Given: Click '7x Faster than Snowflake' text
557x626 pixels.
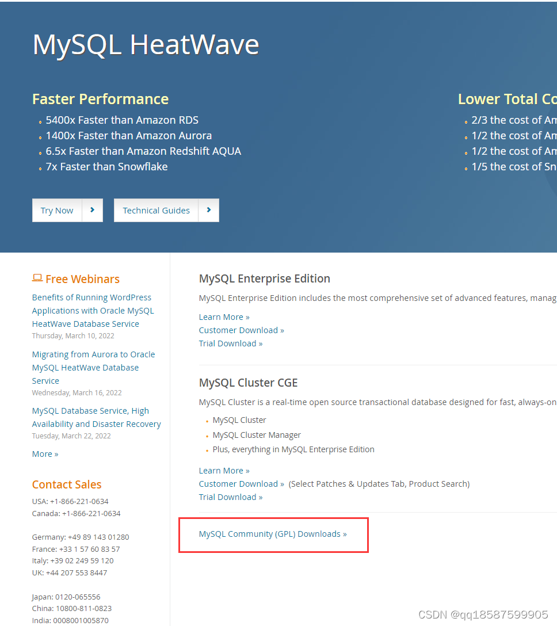Looking at the screenshot, I should point(106,167).
